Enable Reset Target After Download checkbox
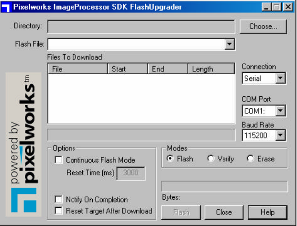Image resolution: width=297 pixels, height=226 pixels. 58,211
